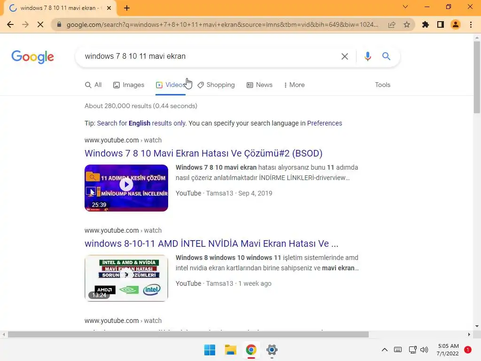Switch to the Shopping tab
The width and height of the screenshot is (481, 361).
click(216, 85)
